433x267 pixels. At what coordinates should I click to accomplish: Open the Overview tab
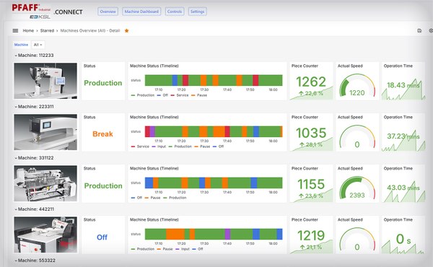click(108, 12)
